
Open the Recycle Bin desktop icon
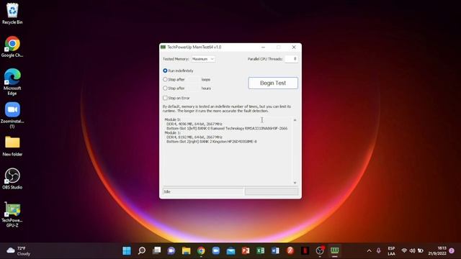(x=12, y=14)
